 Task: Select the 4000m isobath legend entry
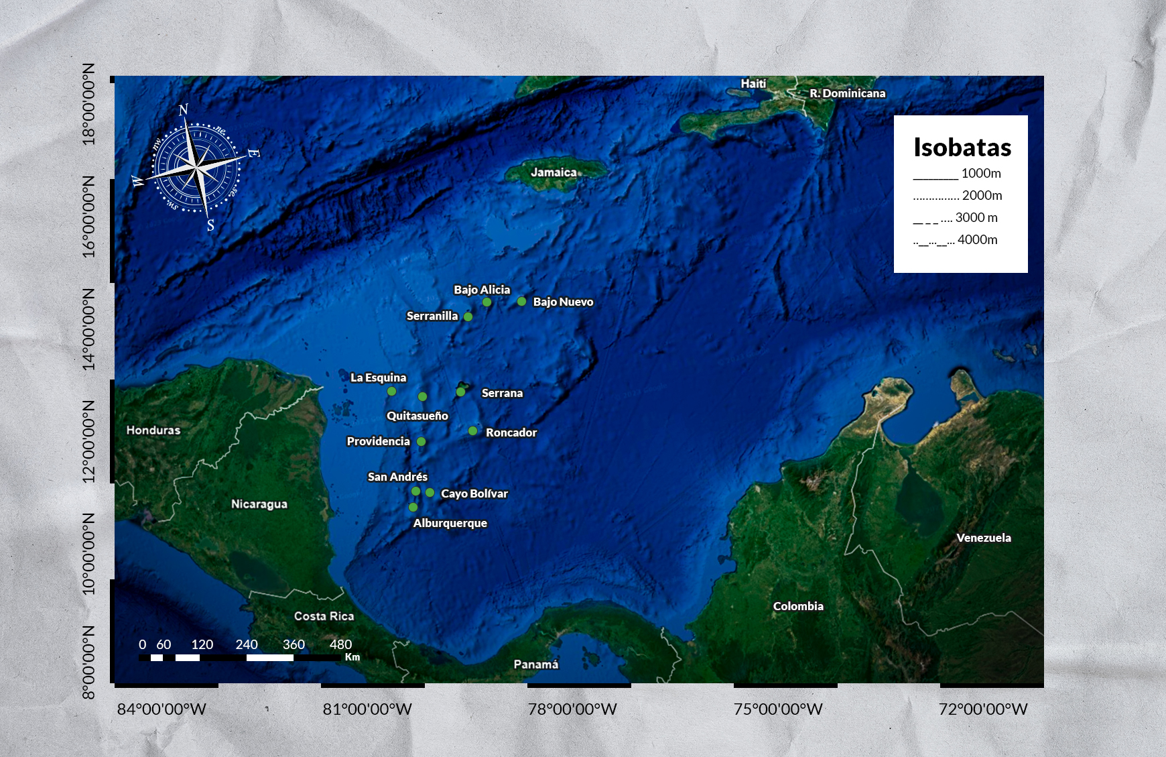(x=956, y=240)
